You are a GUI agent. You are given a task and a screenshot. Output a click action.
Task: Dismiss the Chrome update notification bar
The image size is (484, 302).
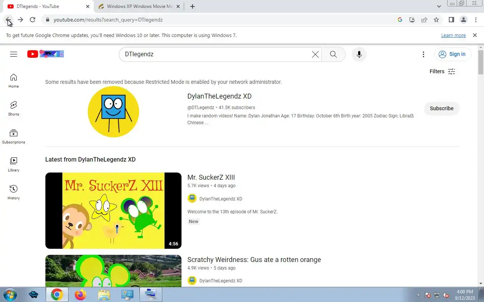point(475,35)
